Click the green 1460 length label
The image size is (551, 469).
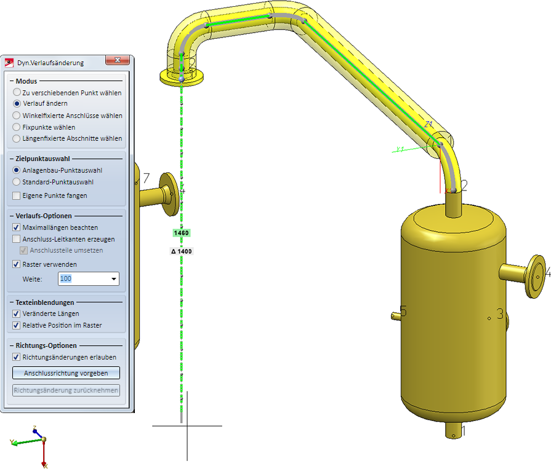[x=182, y=233]
